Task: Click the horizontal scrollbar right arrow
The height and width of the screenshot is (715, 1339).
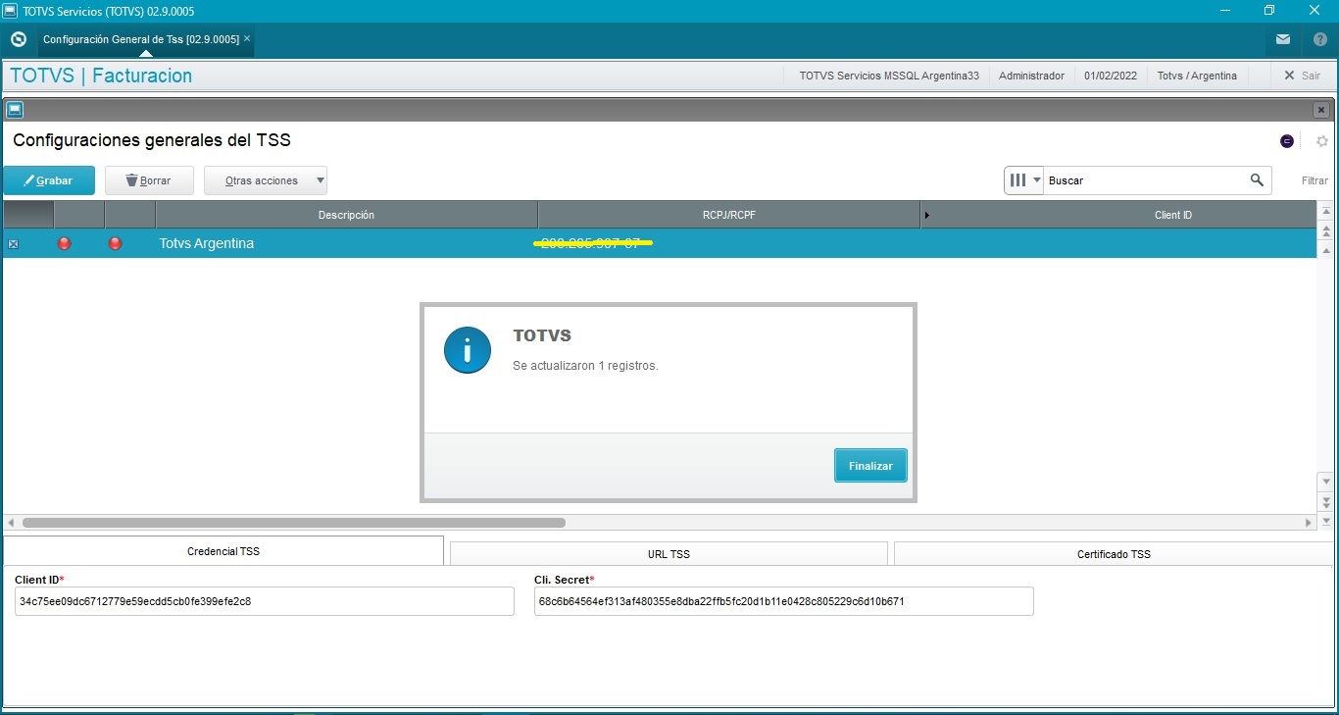Action: point(1309,523)
